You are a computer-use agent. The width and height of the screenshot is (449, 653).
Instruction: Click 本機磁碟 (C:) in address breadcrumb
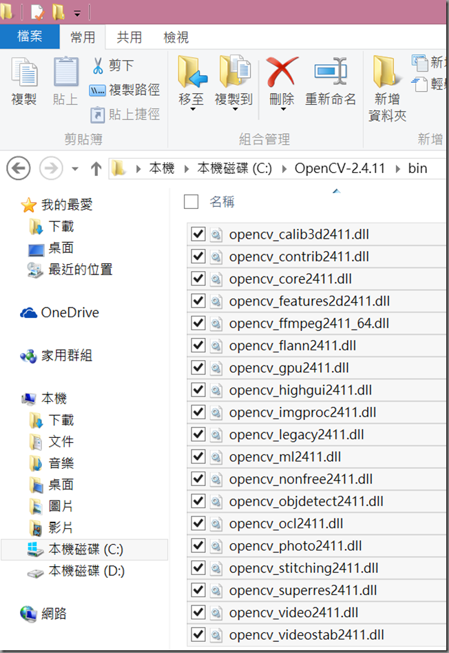[235, 168]
